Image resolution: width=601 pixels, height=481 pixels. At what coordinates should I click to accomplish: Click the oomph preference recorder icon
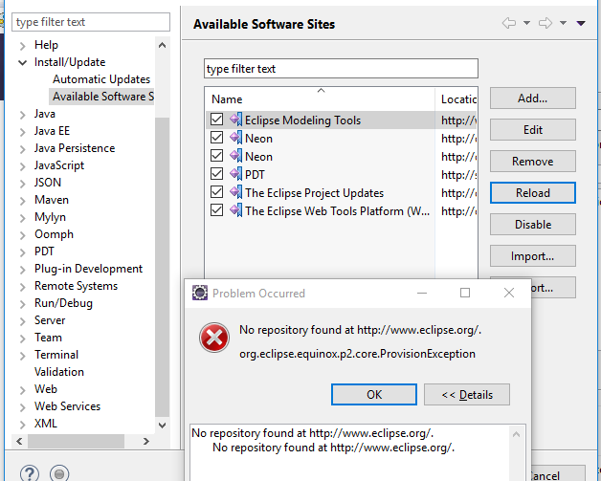[59, 474]
